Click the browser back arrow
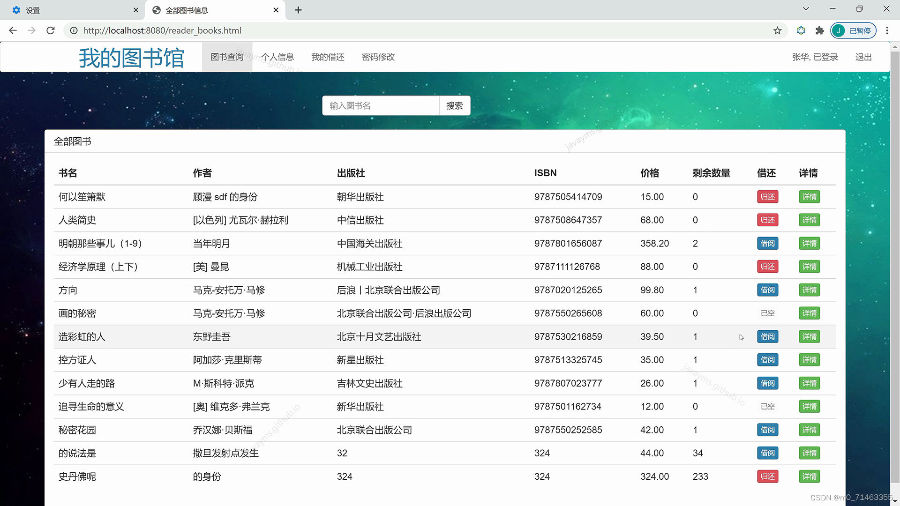The height and width of the screenshot is (506, 900). (x=13, y=30)
